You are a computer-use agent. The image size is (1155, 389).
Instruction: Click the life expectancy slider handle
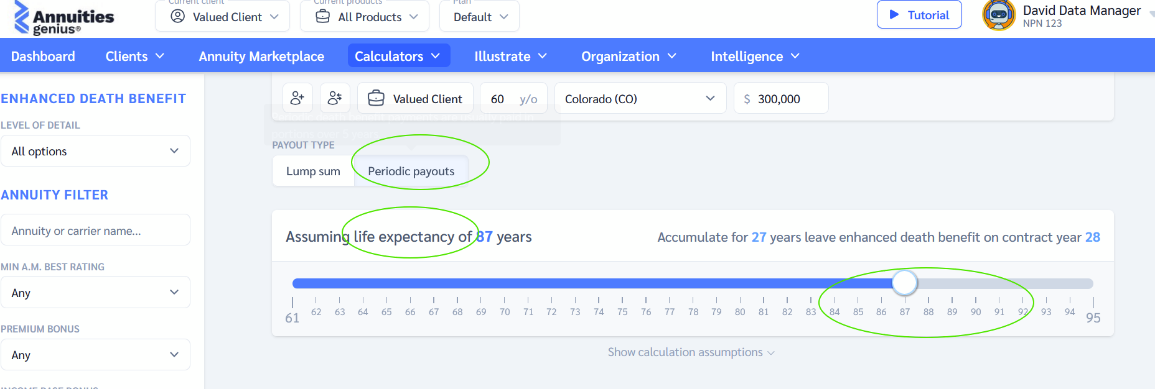click(905, 283)
